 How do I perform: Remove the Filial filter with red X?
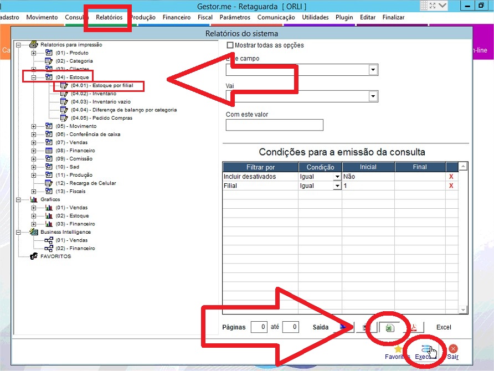(x=451, y=186)
